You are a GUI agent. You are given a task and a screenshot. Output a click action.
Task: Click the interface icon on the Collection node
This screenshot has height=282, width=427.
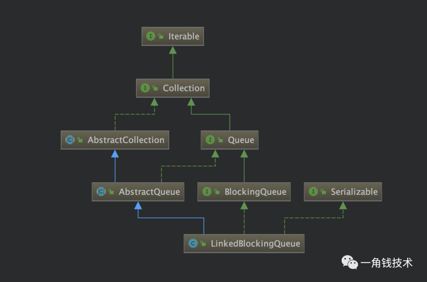click(145, 88)
